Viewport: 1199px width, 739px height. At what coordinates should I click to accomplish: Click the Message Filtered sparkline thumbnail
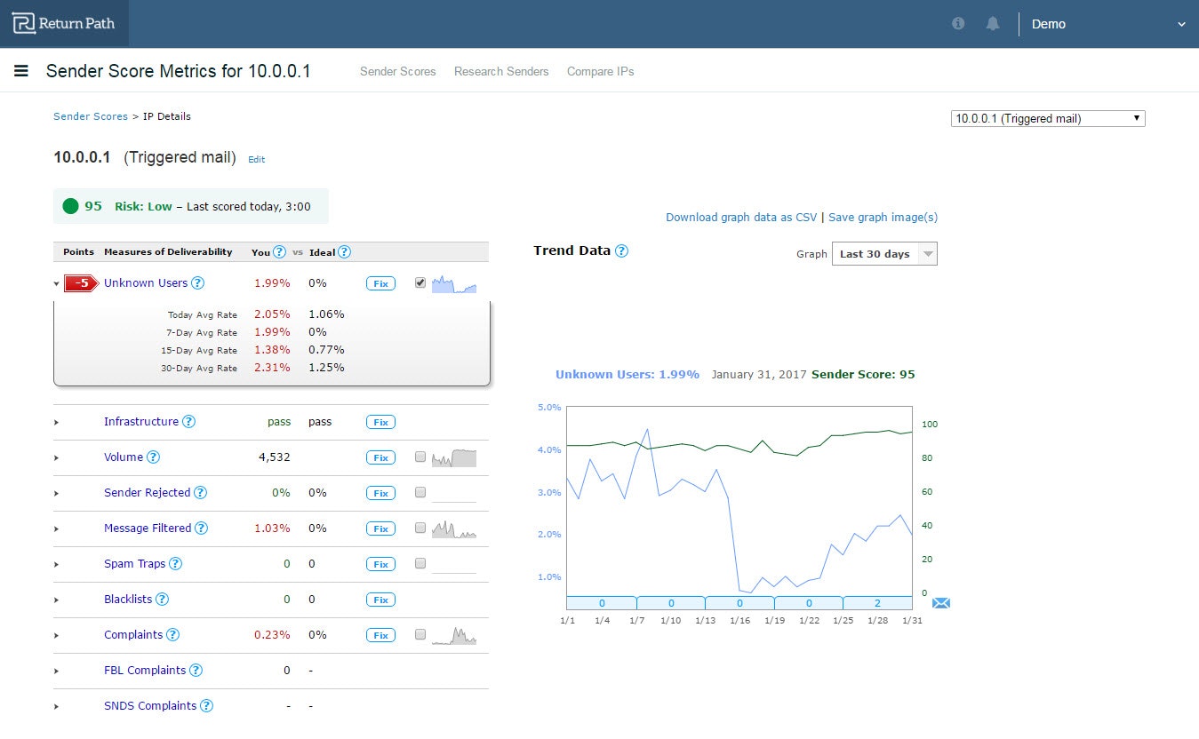(454, 529)
